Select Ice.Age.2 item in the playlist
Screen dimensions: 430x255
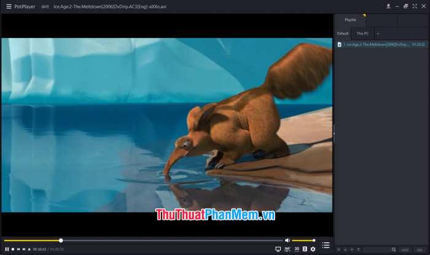(381, 44)
